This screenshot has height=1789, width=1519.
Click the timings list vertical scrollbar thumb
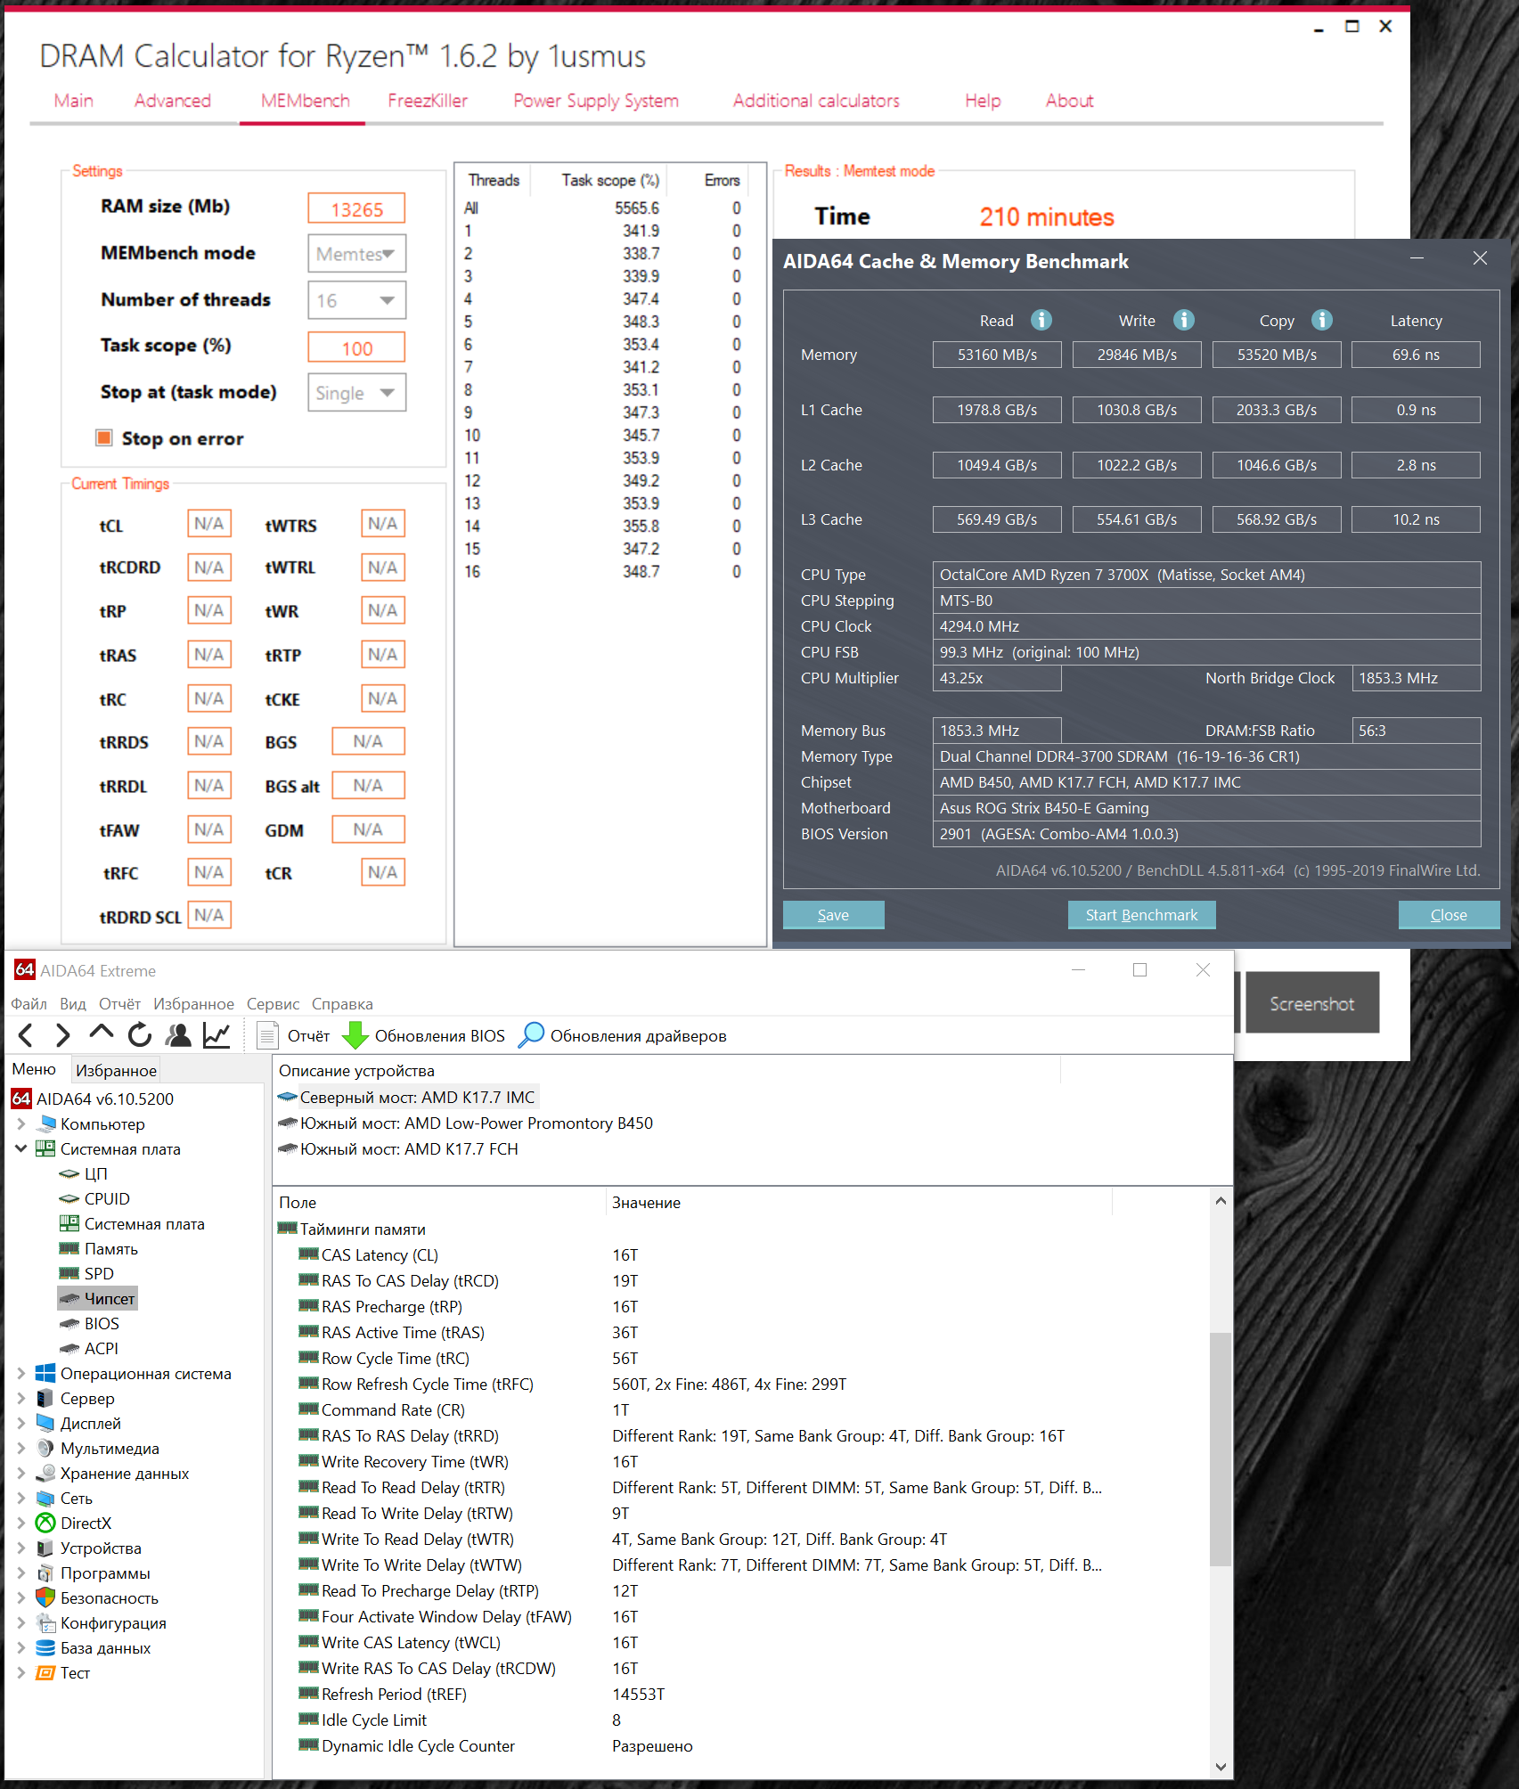(1221, 1449)
